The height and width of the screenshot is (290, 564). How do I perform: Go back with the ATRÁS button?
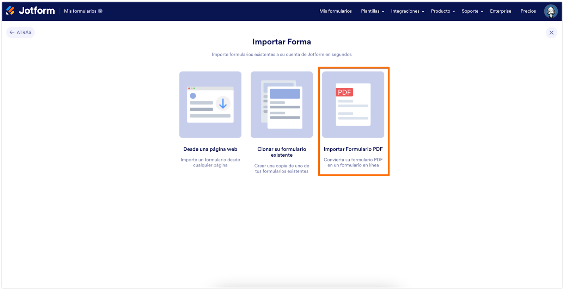(20, 32)
